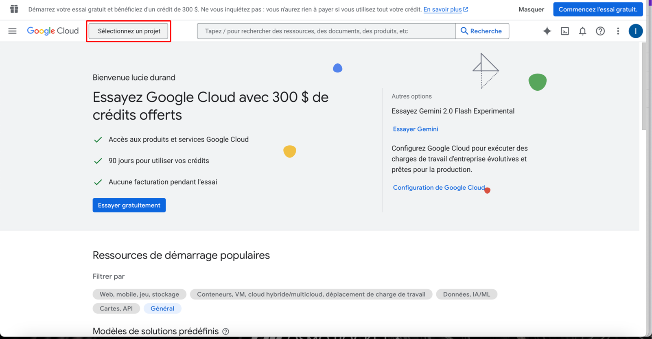Screen dimensions: 652x339
Task: Open the En savoir plus link
Action: [442, 9]
